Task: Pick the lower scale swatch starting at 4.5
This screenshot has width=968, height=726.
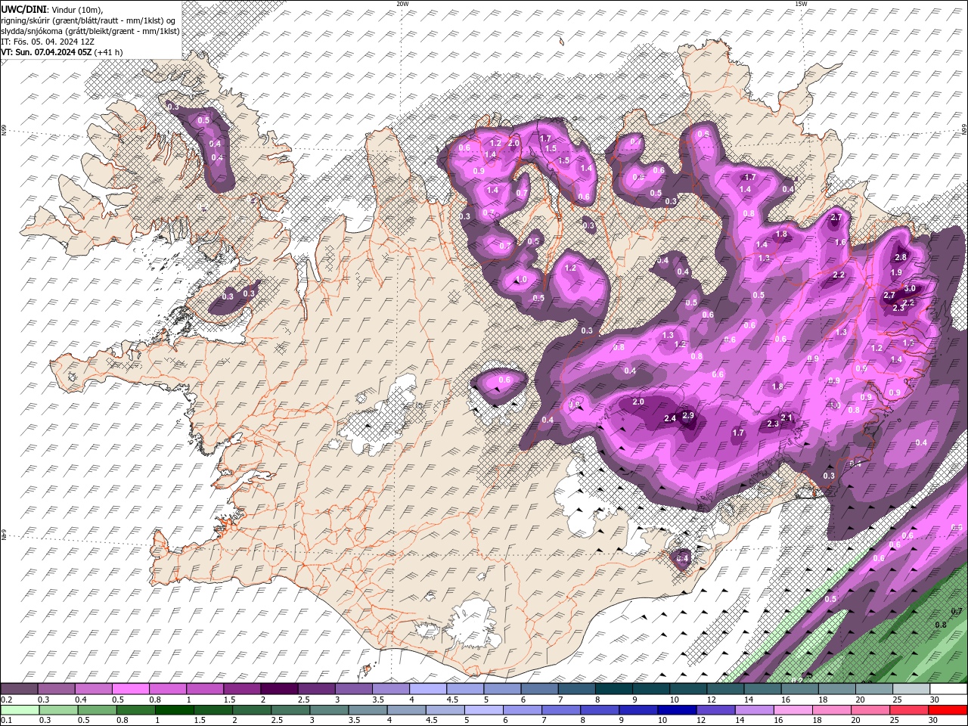Action: pyautogui.click(x=445, y=710)
